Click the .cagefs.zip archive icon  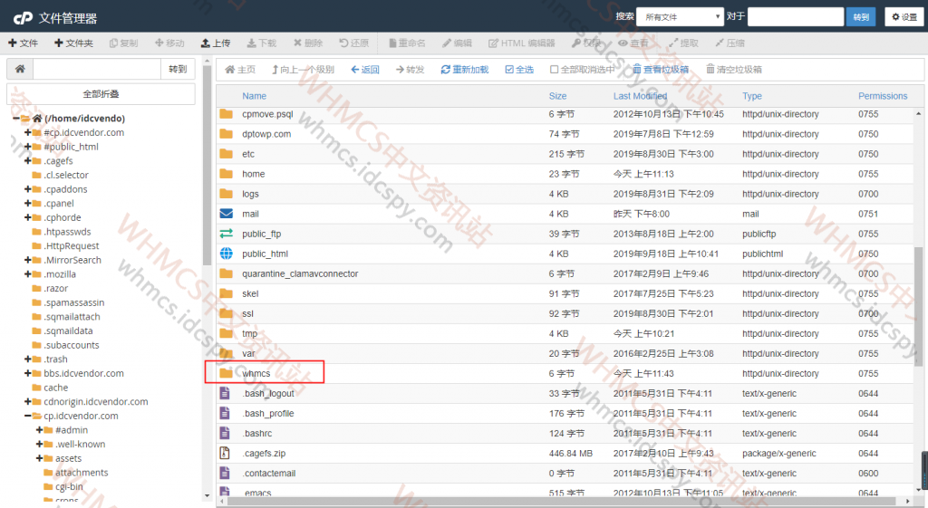coord(225,453)
